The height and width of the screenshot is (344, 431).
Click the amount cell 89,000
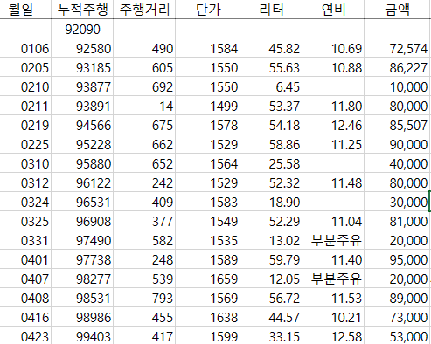pos(398,298)
